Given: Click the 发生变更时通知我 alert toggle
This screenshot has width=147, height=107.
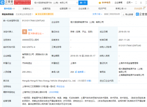Looking at the screenshot, I should (x=44, y=14).
